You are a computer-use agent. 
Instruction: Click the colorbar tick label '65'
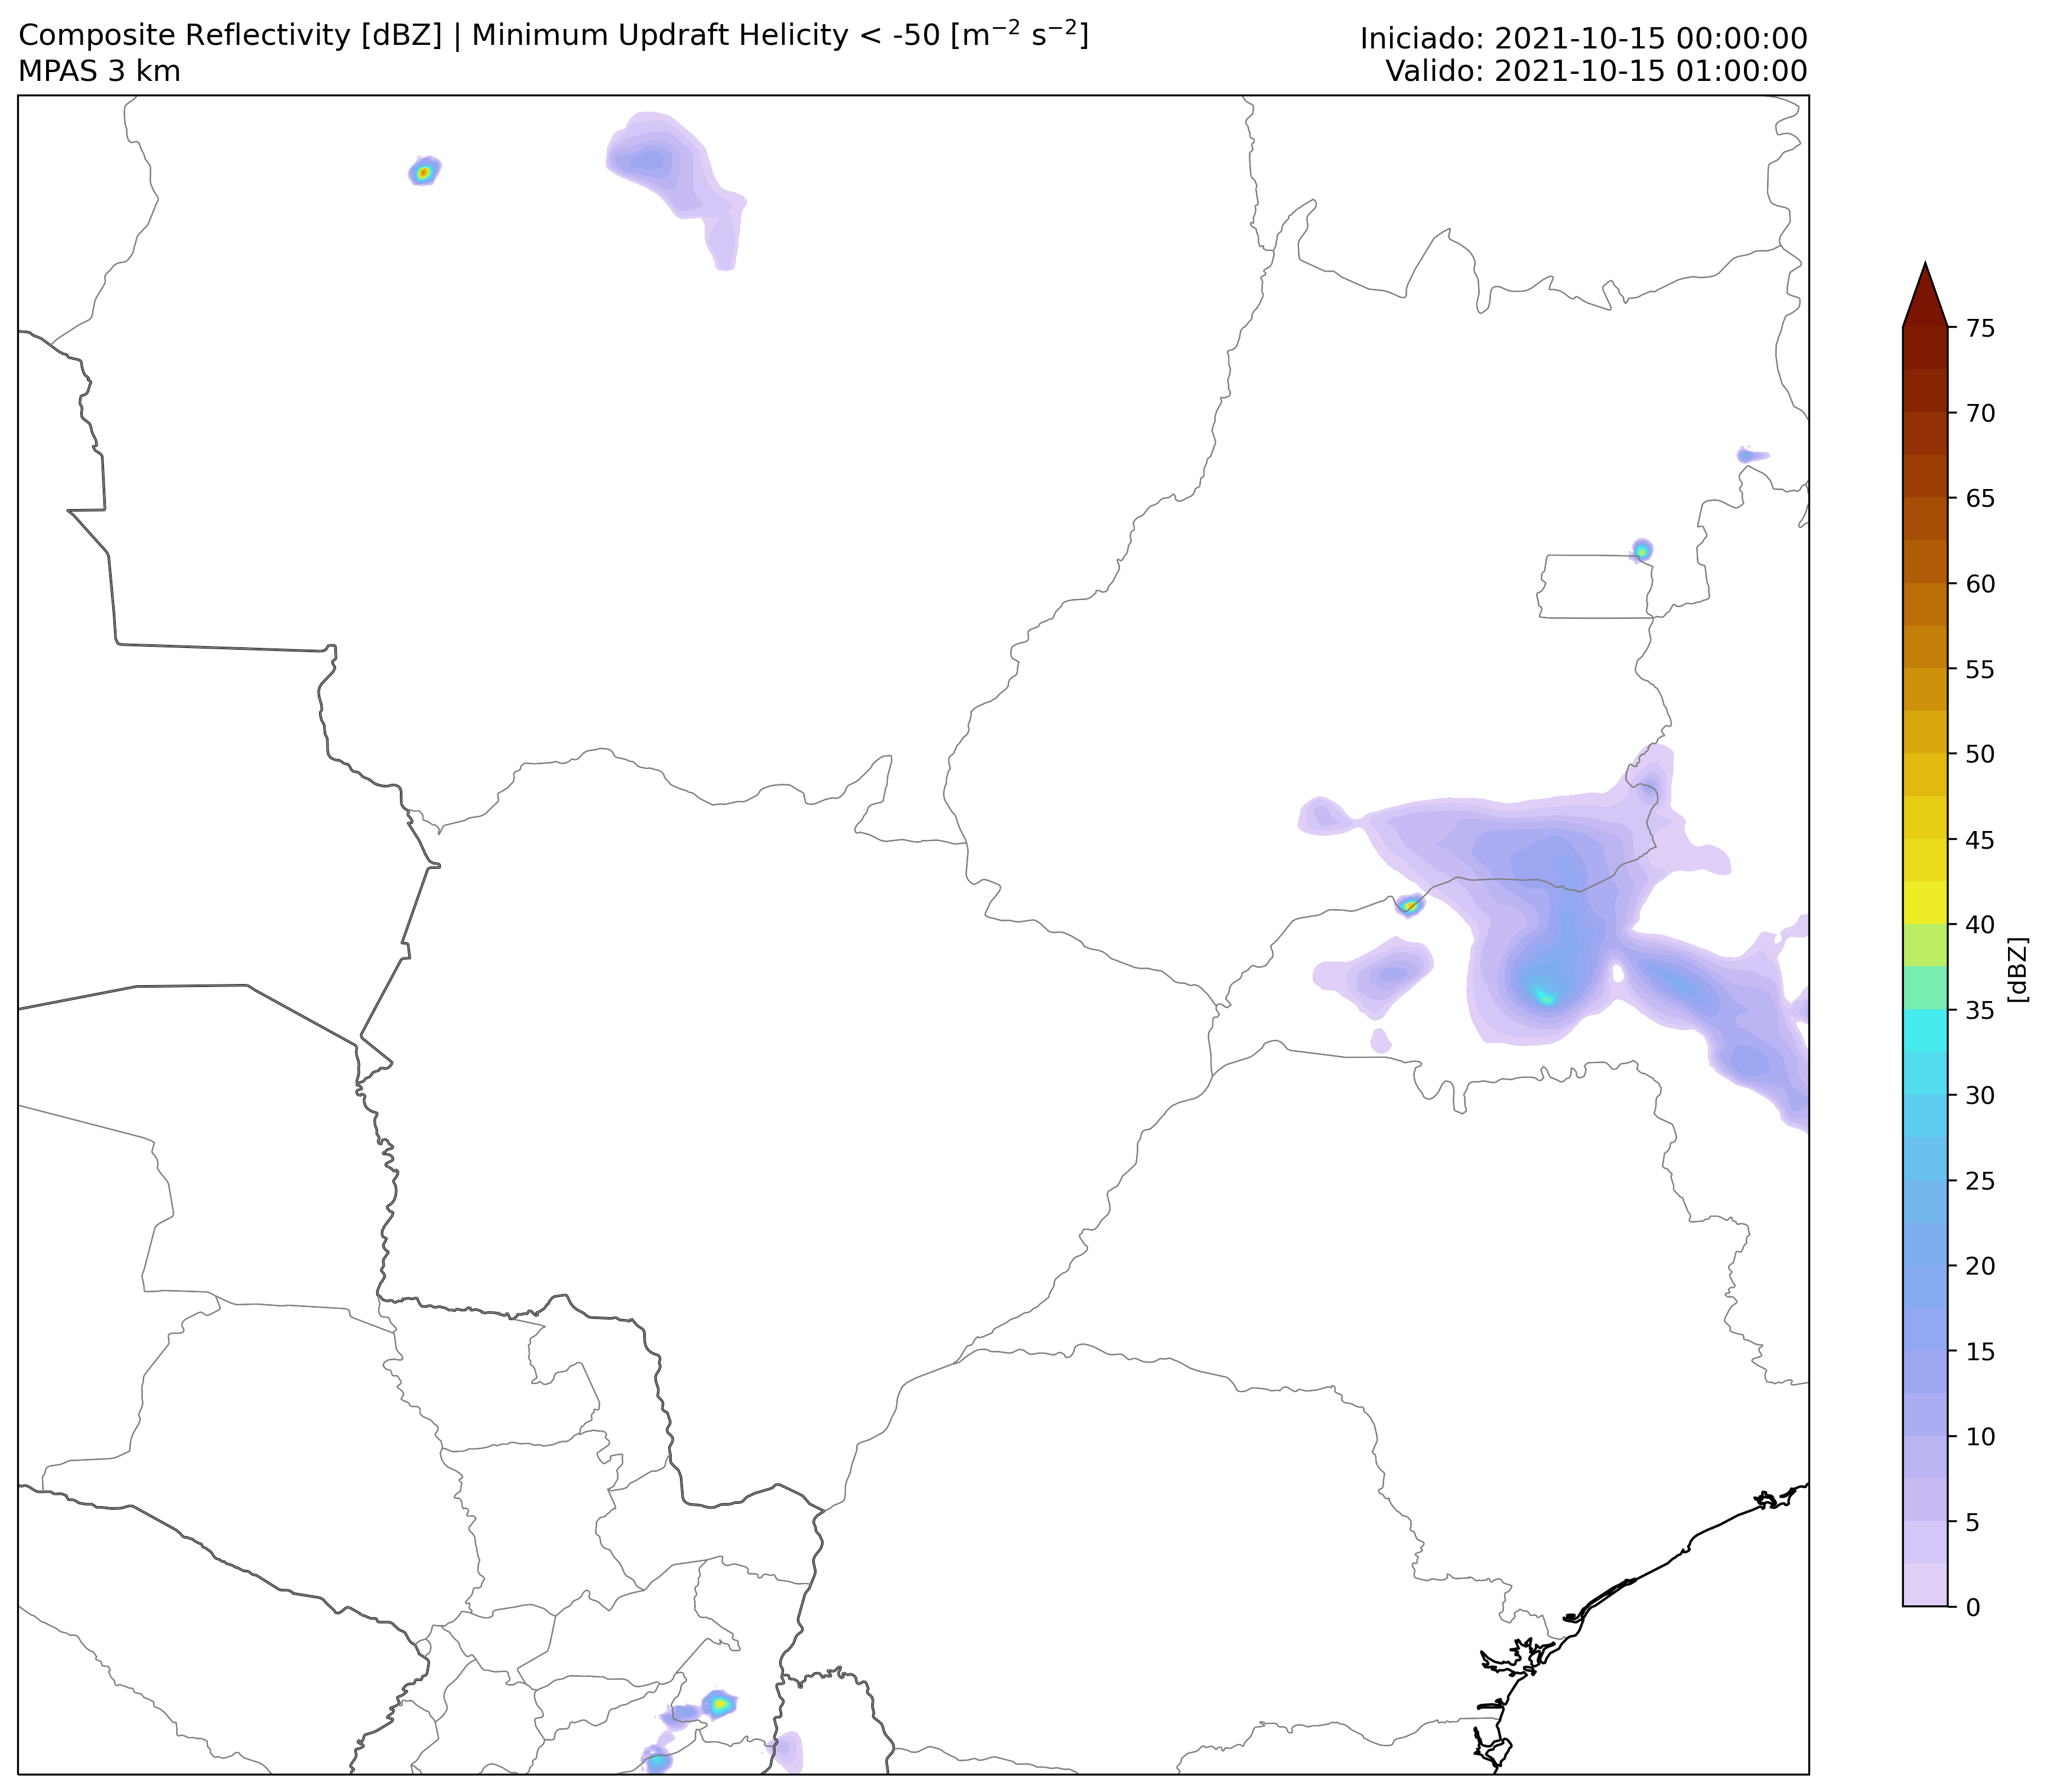[1980, 498]
